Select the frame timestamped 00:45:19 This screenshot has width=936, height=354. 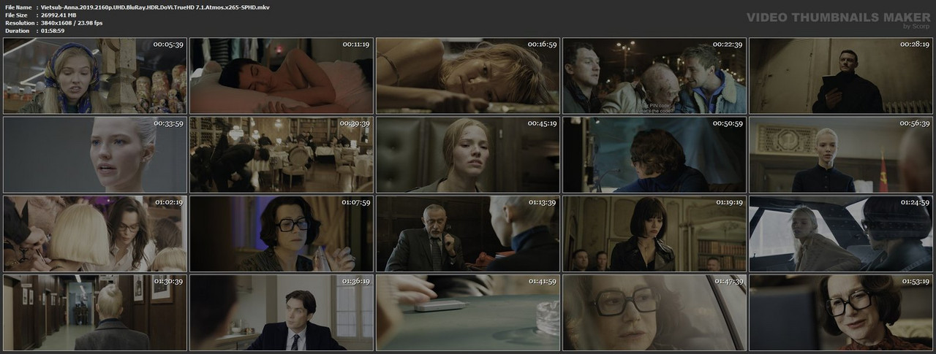[x=468, y=155]
